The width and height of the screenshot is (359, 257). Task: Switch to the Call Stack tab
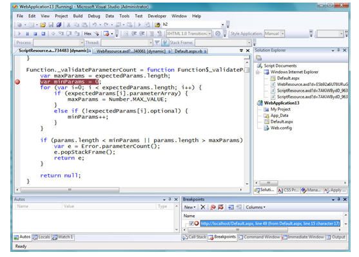[195, 237]
